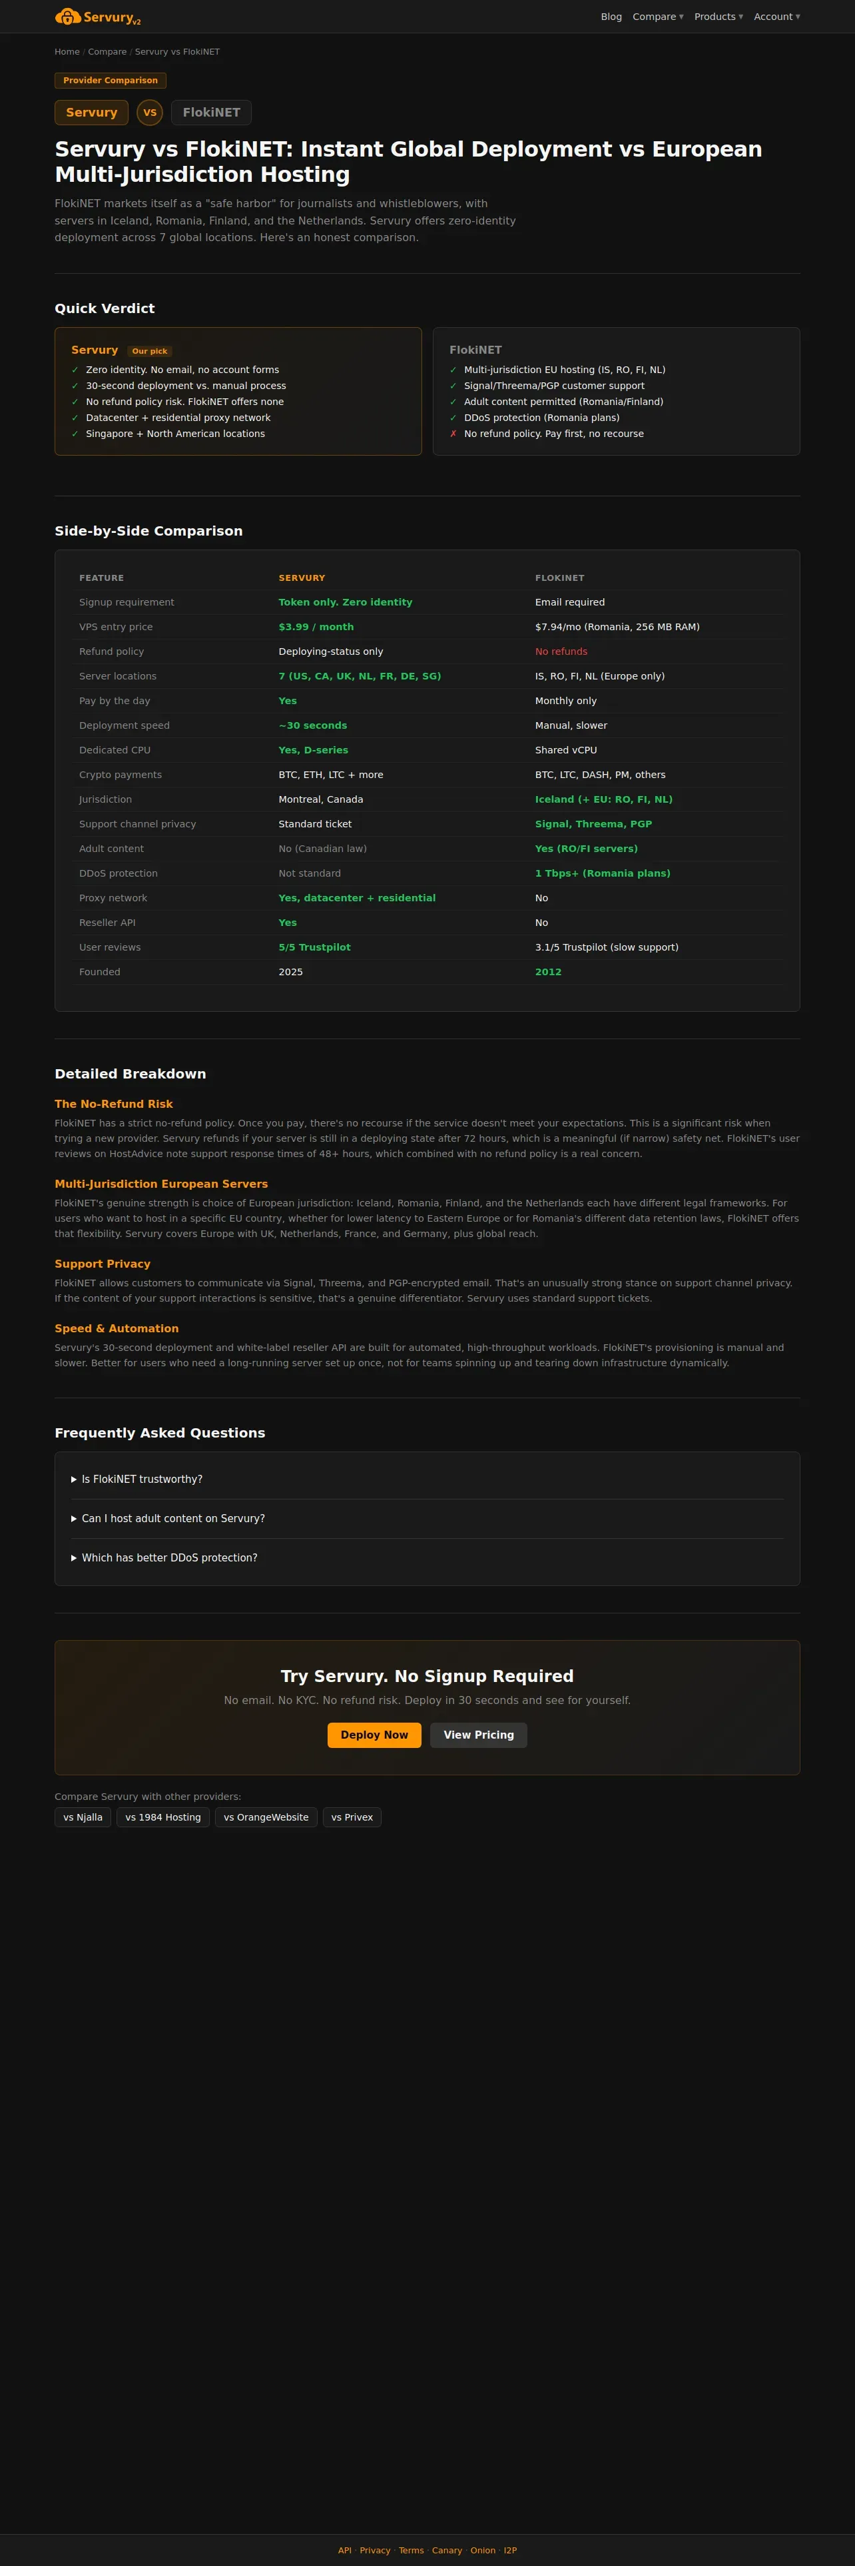Viewport: 855px width, 2566px height.
Task: Click '5/5 Trustpilot' review cell
Action: click(x=314, y=947)
